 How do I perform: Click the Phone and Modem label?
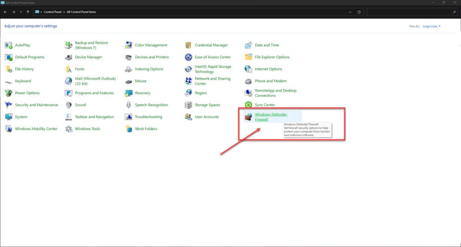tap(271, 81)
